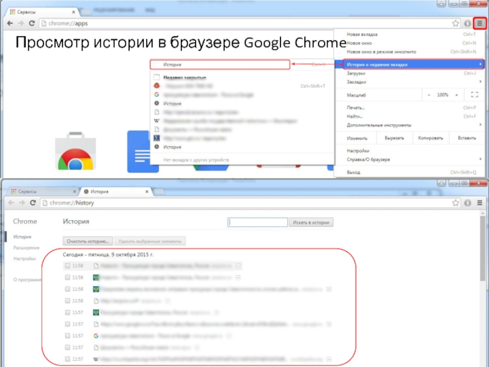Open dropdown arrow of third 11:58 history entry
Screen dimensions: 489x367
pos(329,289)
